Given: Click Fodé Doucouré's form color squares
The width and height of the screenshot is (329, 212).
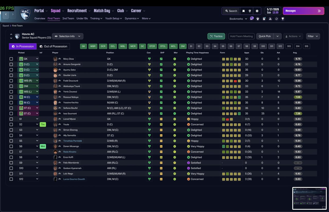Looking at the screenshot, I should (x=231, y=81).
